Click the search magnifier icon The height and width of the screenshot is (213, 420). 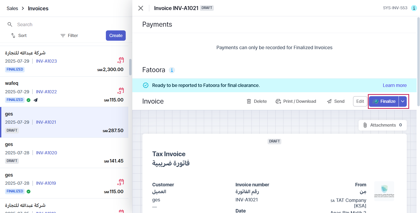(10, 24)
